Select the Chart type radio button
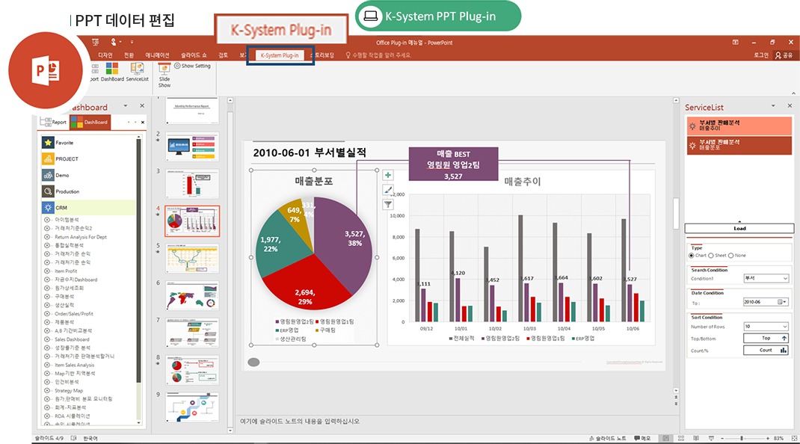800x444 pixels. (692, 256)
